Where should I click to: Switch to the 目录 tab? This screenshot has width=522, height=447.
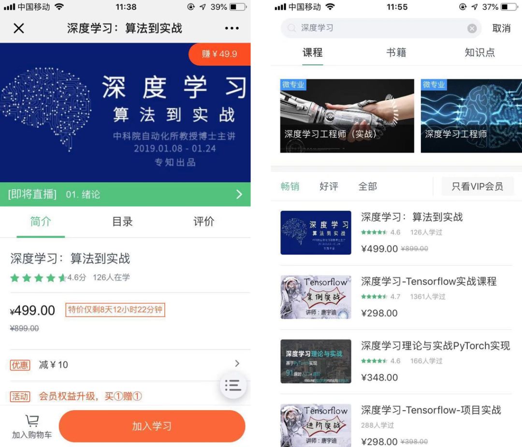coord(122,222)
